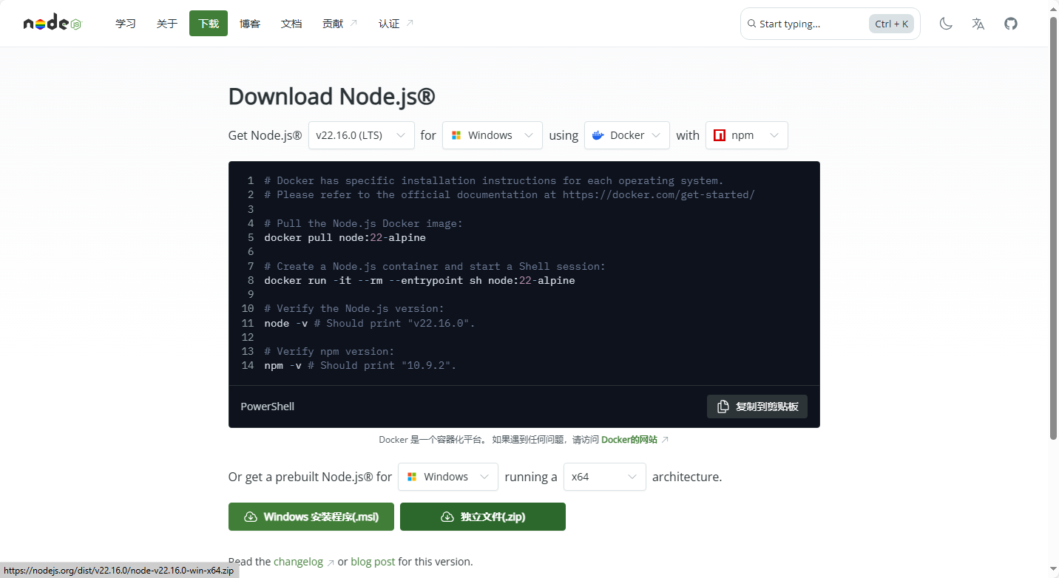This screenshot has height=578, width=1059.
Task: Click external arrow icon beside 认证
Action: point(409,23)
